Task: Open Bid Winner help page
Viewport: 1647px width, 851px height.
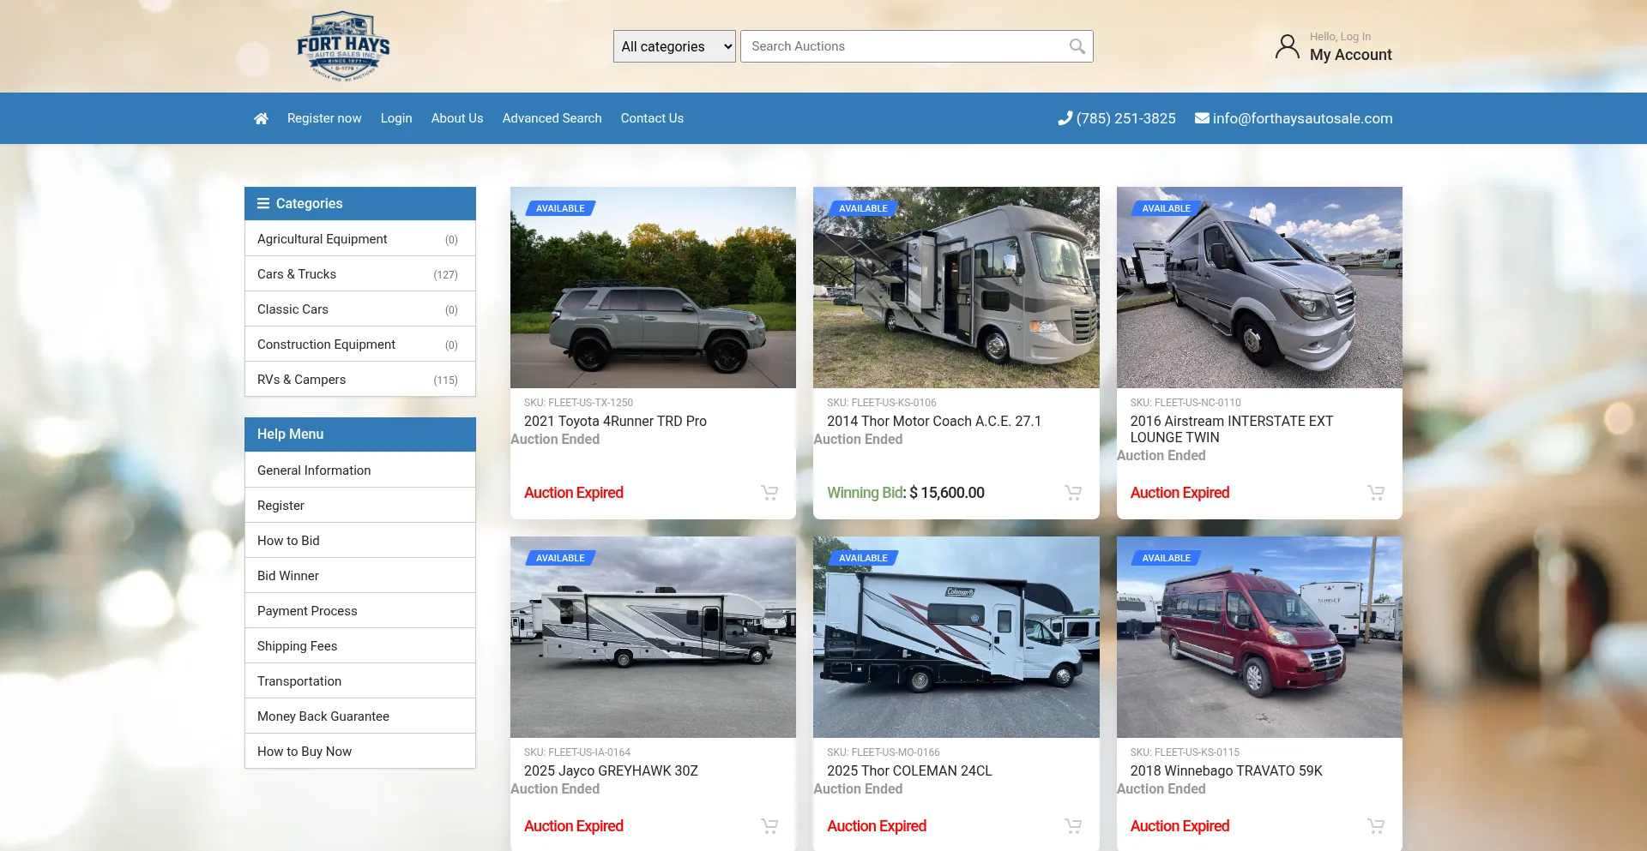Action: click(x=360, y=576)
